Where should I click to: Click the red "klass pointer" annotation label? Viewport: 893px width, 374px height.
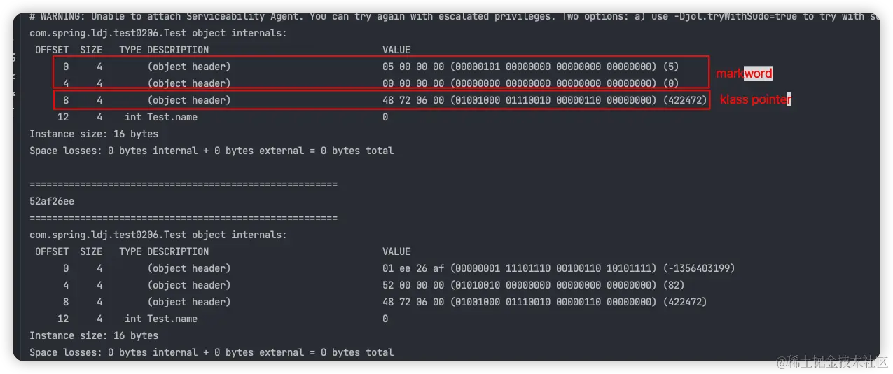tap(755, 100)
